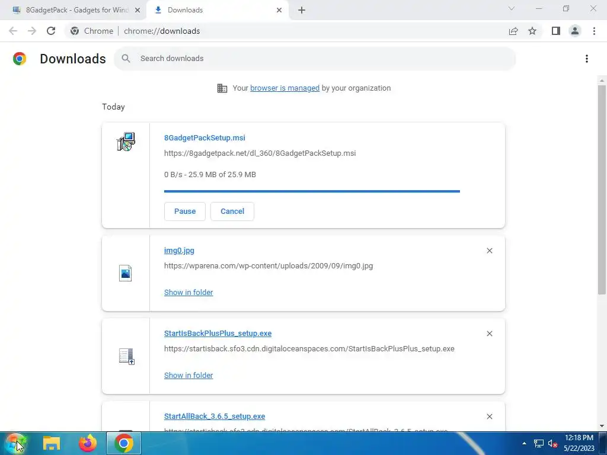
Task: Click the Chrome logo beside Downloads title
Action: (20, 59)
